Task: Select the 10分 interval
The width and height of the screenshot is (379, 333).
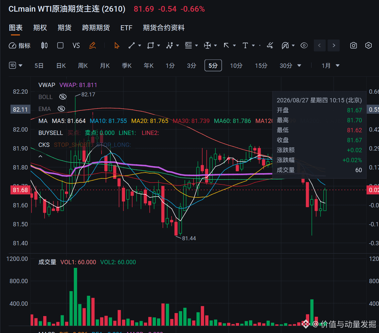Action: click(236, 65)
